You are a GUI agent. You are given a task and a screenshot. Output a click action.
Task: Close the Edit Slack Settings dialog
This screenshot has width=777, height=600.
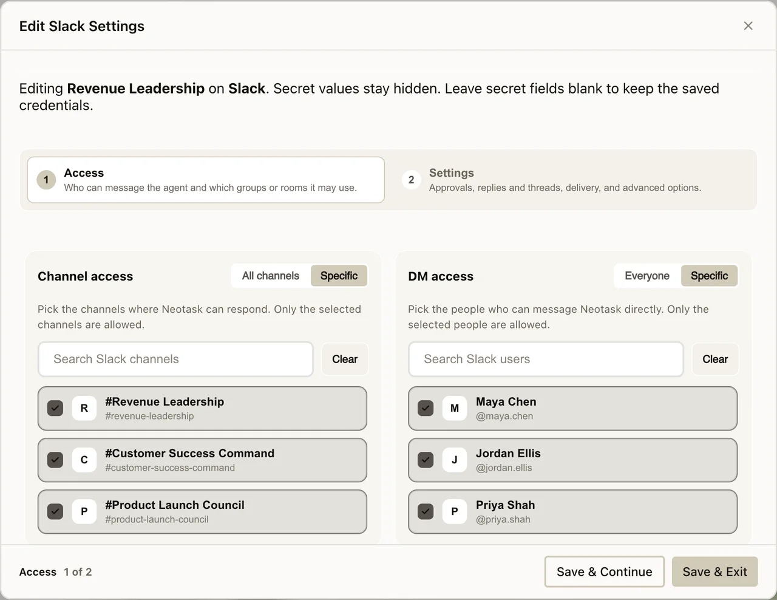(x=748, y=26)
